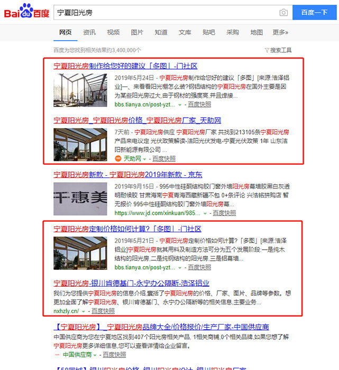The height and width of the screenshot is (370, 339).
Task: Expand the 更多» tab options
Action: (x=280, y=32)
